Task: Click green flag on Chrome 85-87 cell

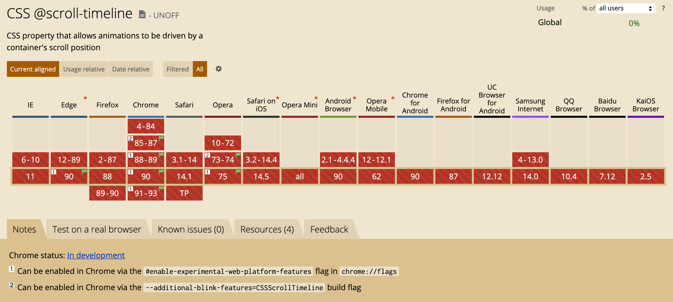Action: coord(161,138)
